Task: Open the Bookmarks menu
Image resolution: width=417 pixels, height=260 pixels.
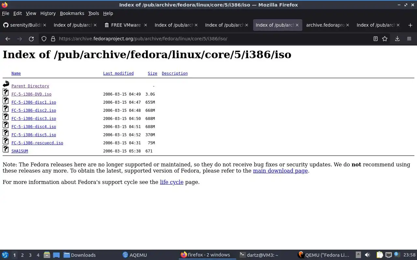Action: 72,13
